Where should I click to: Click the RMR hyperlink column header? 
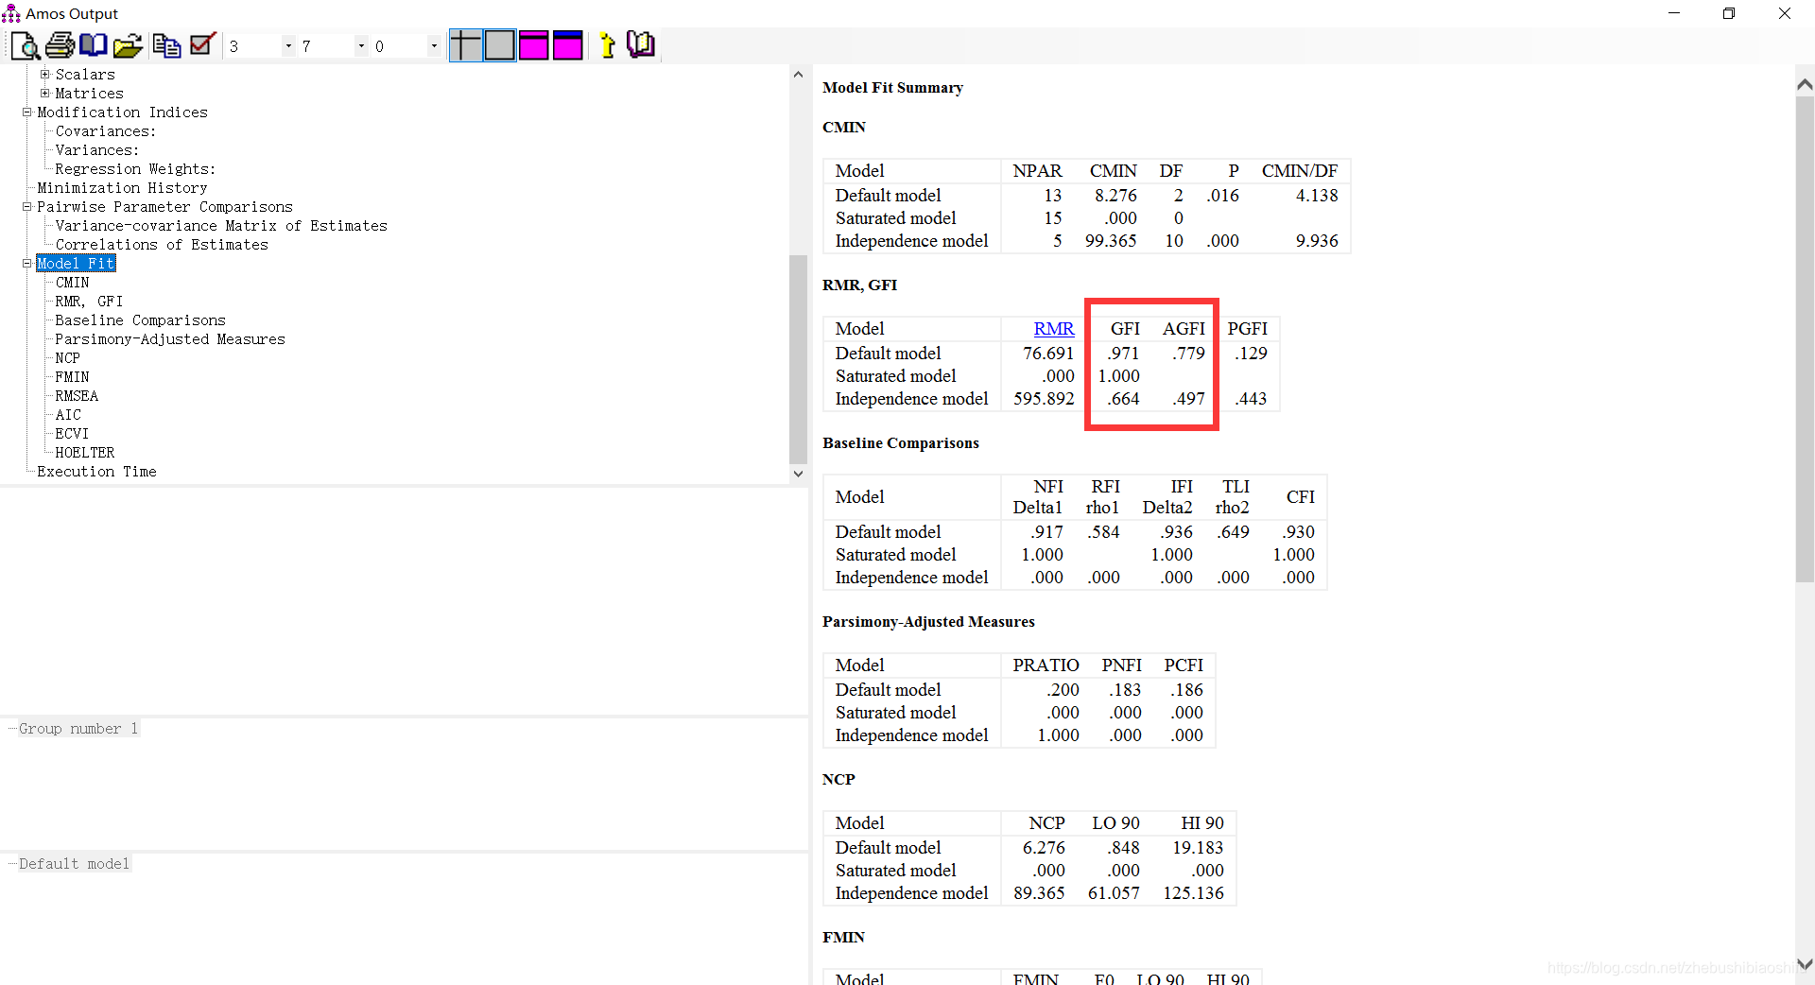tap(1054, 328)
